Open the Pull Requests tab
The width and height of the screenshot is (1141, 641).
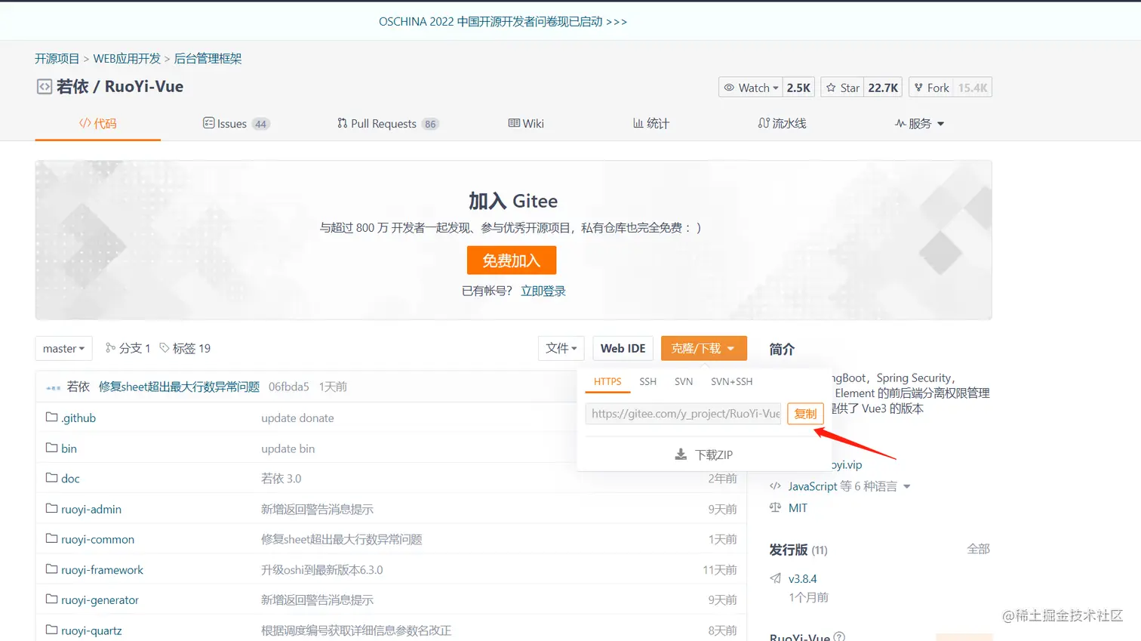pyautogui.click(x=387, y=124)
